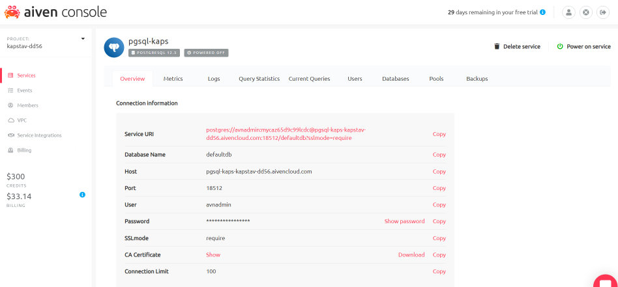Click the masked password asterisks
The height and width of the screenshot is (287, 618).
tap(228, 221)
